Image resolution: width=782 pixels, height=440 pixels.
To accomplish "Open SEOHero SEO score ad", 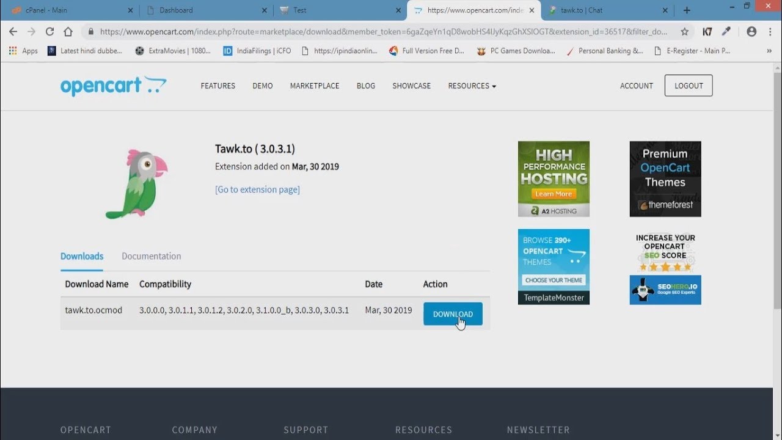I will [665, 267].
